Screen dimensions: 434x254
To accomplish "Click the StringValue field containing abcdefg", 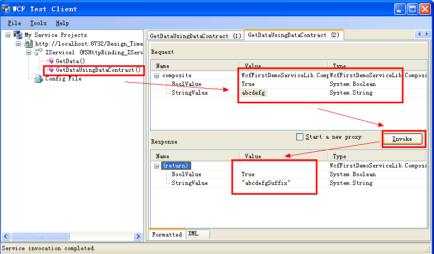I will [254, 93].
